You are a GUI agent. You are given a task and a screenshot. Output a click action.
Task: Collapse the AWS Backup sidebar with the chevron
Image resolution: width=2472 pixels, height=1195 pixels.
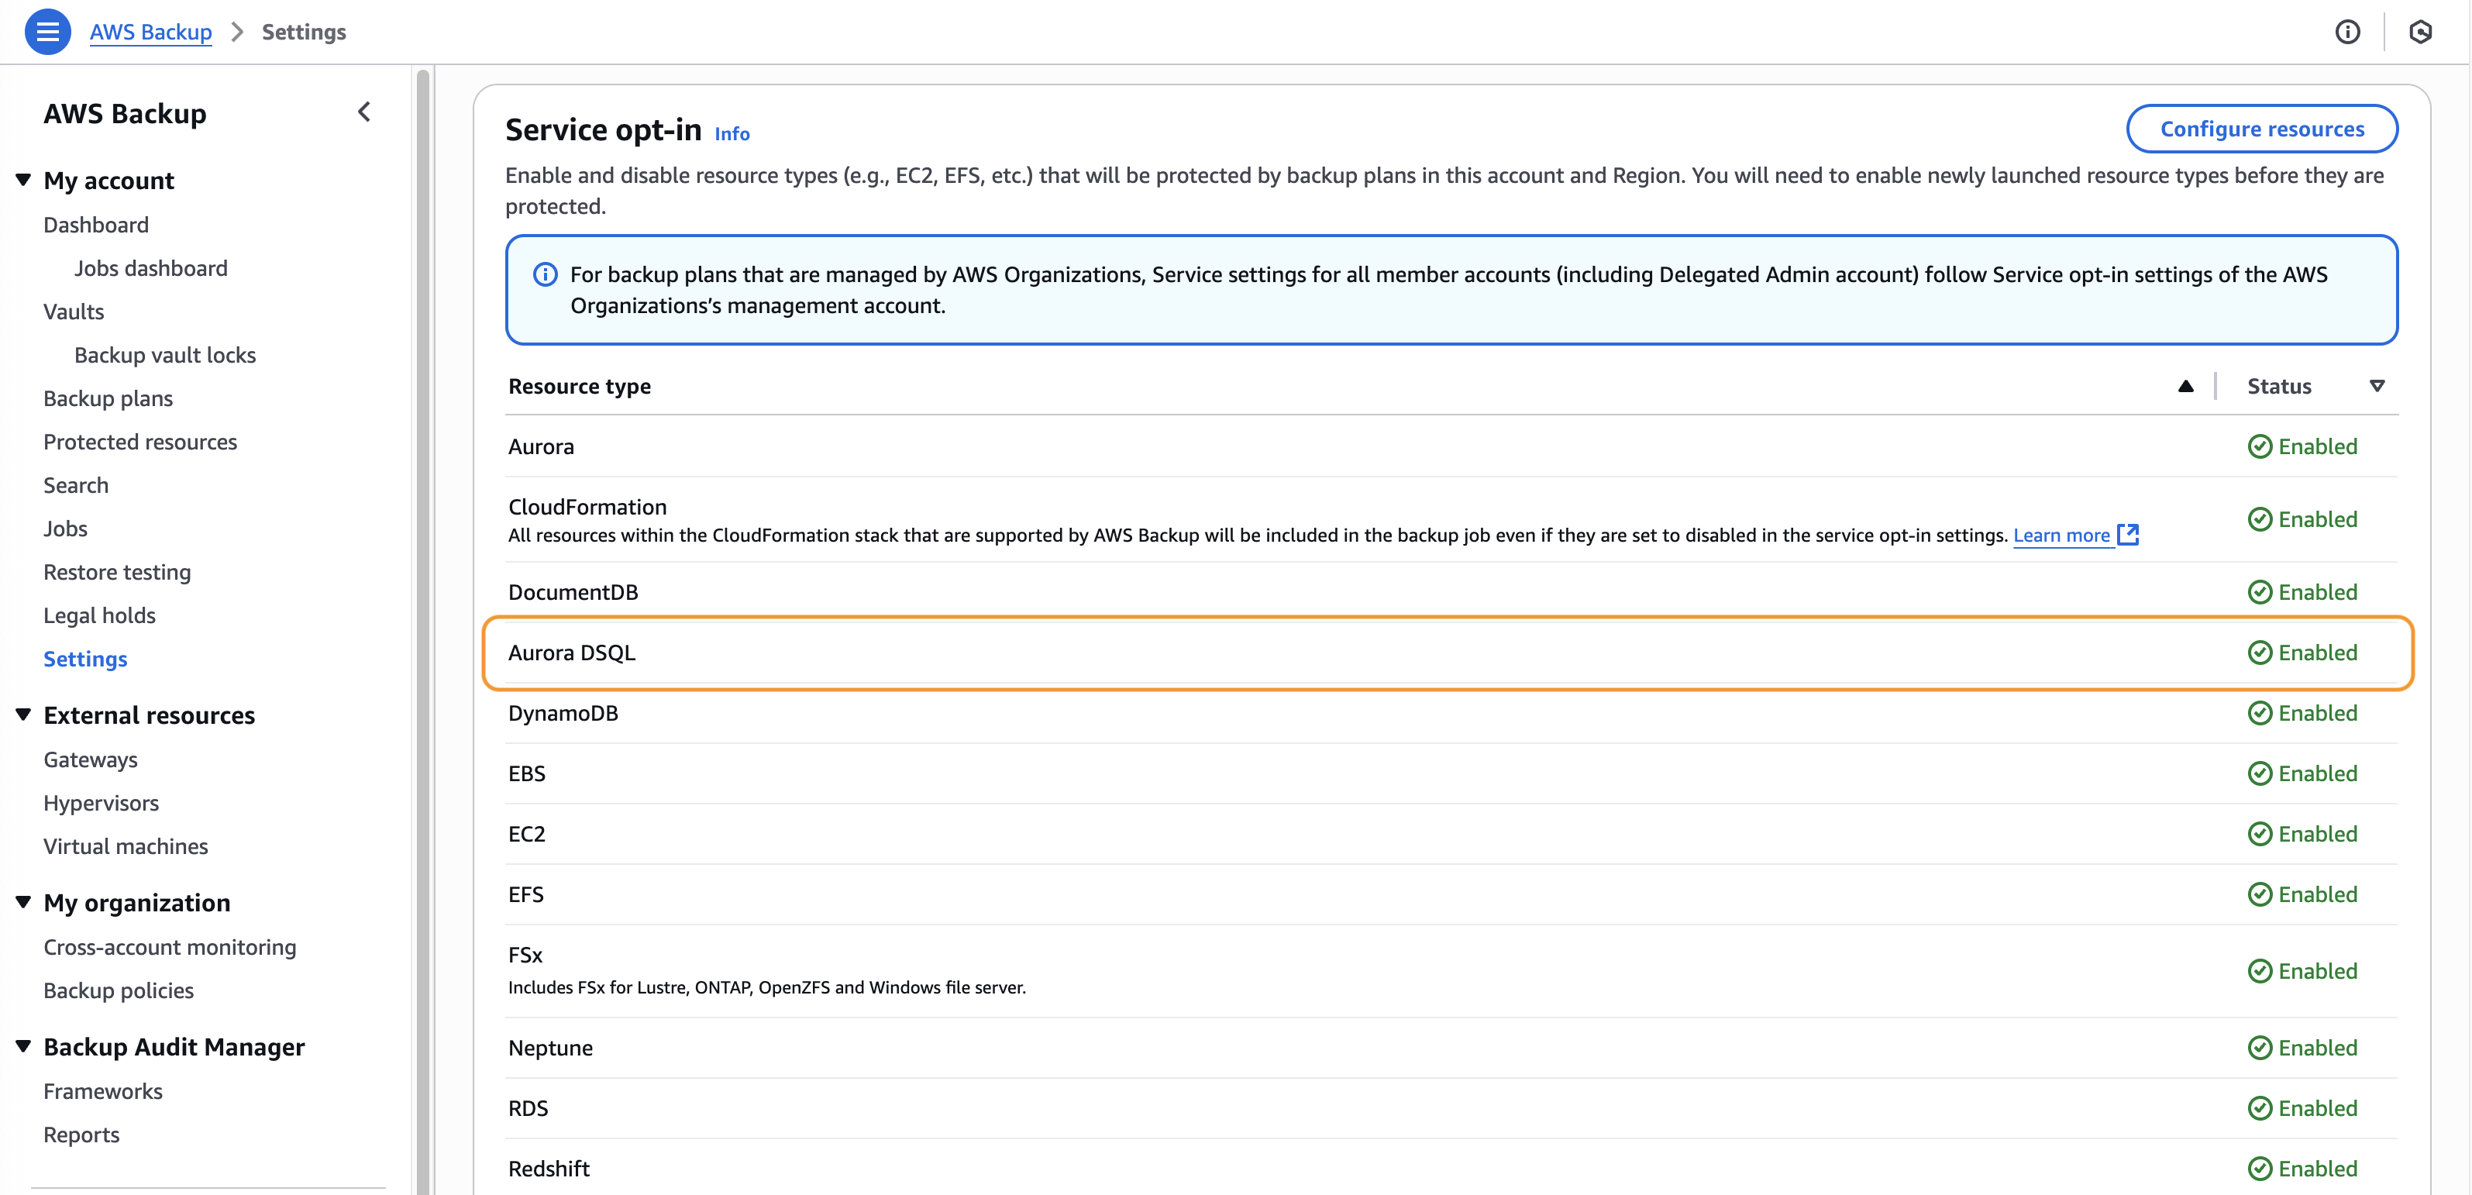click(363, 112)
